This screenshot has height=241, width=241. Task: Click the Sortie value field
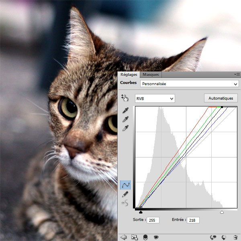153,220
